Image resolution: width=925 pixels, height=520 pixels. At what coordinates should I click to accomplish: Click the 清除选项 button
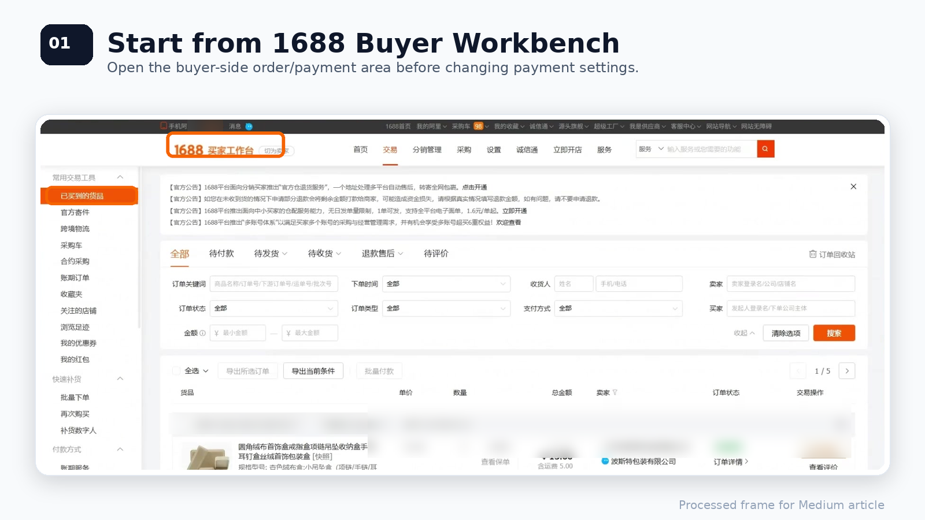[x=786, y=333]
